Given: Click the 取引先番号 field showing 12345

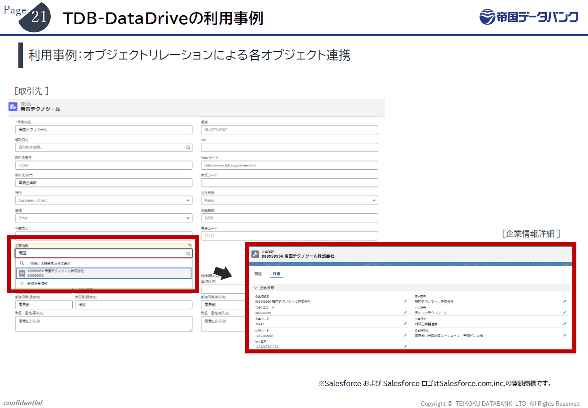Looking at the screenshot, I should [x=104, y=165].
